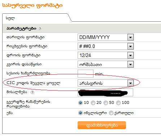The image size is (161, 140).
Task: Click the help icon next to პარამეტრები
Action: (x=40, y=29)
